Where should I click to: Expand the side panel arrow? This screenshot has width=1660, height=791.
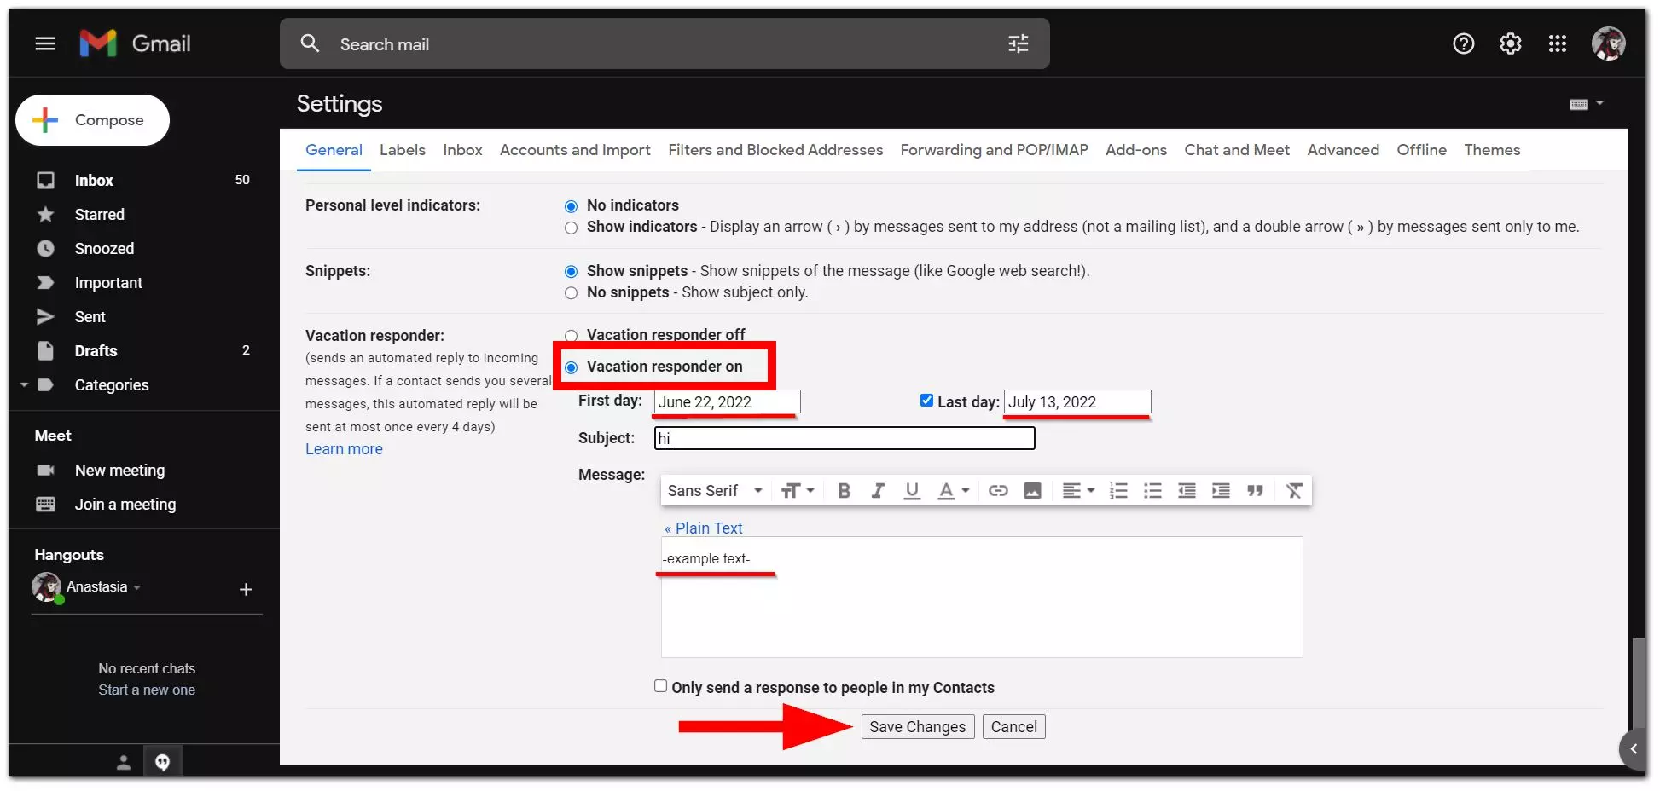(1634, 749)
